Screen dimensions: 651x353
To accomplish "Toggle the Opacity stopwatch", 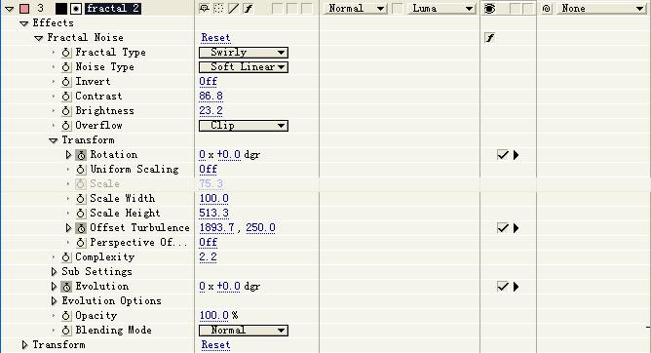I will (x=66, y=316).
